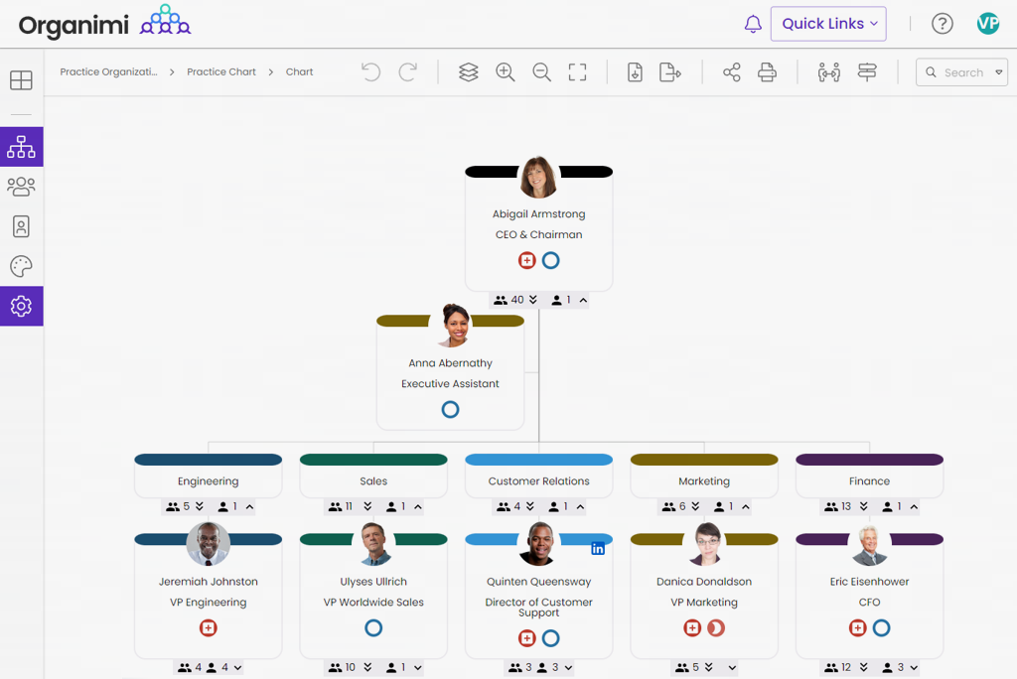Print the chart
The height and width of the screenshot is (679, 1017).
click(x=768, y=72)
